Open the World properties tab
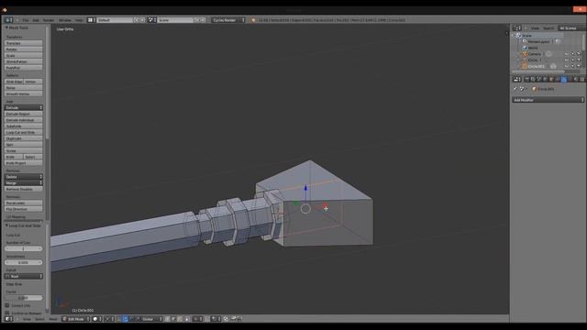 point(545,80)
